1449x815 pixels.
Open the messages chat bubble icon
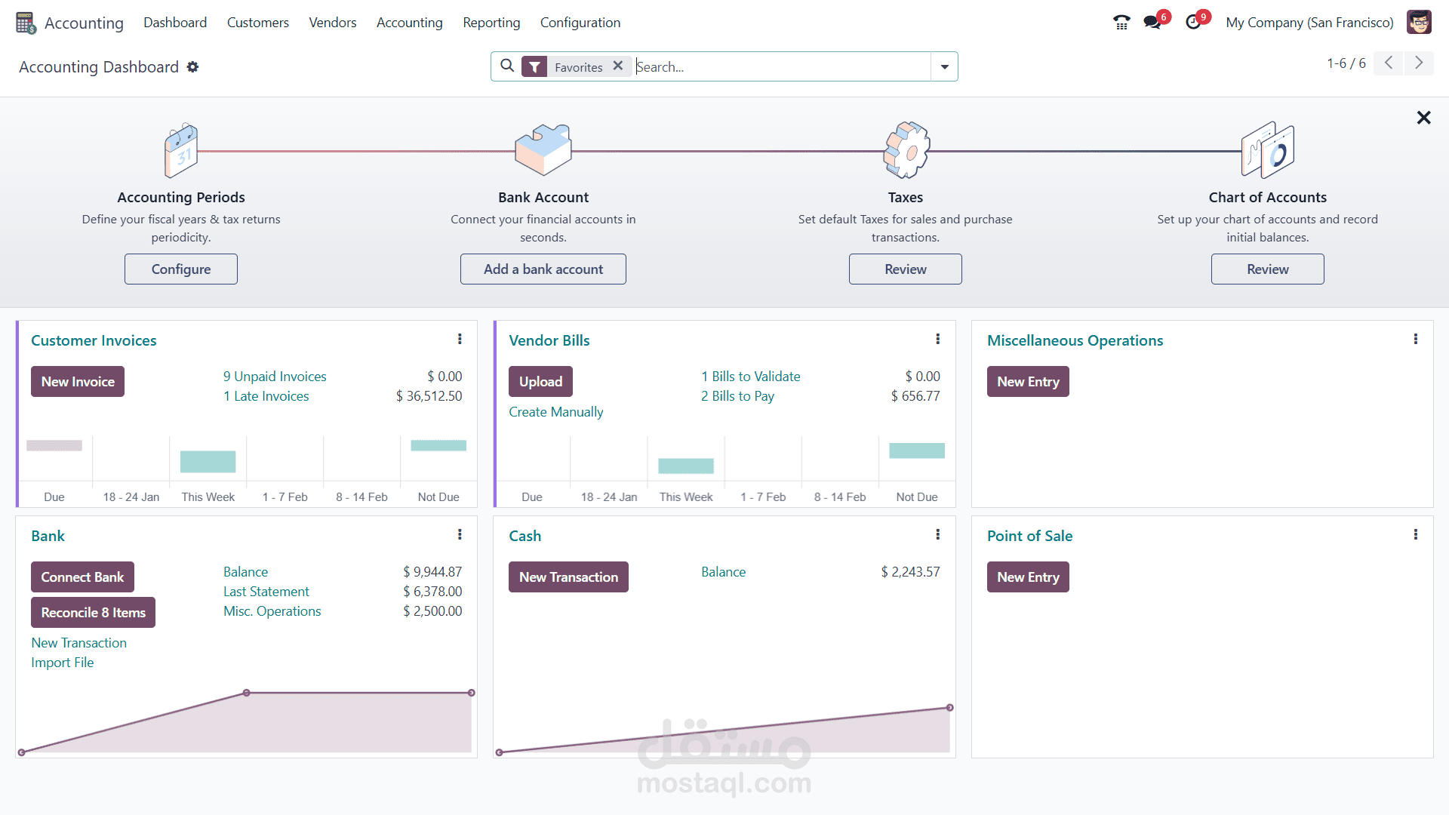pos(1152,23)
